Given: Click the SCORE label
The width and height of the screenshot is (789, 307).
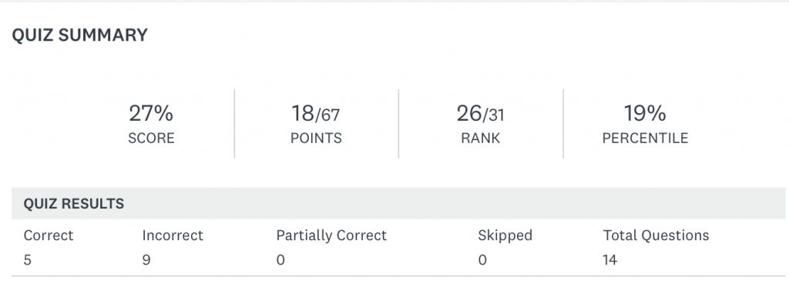Looking at the screenshot, I should [x=151, y=138].
